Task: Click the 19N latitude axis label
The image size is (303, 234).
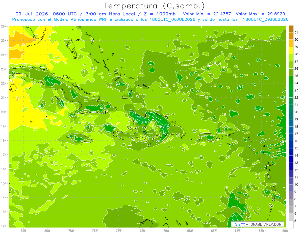Action: coord(4,126)
